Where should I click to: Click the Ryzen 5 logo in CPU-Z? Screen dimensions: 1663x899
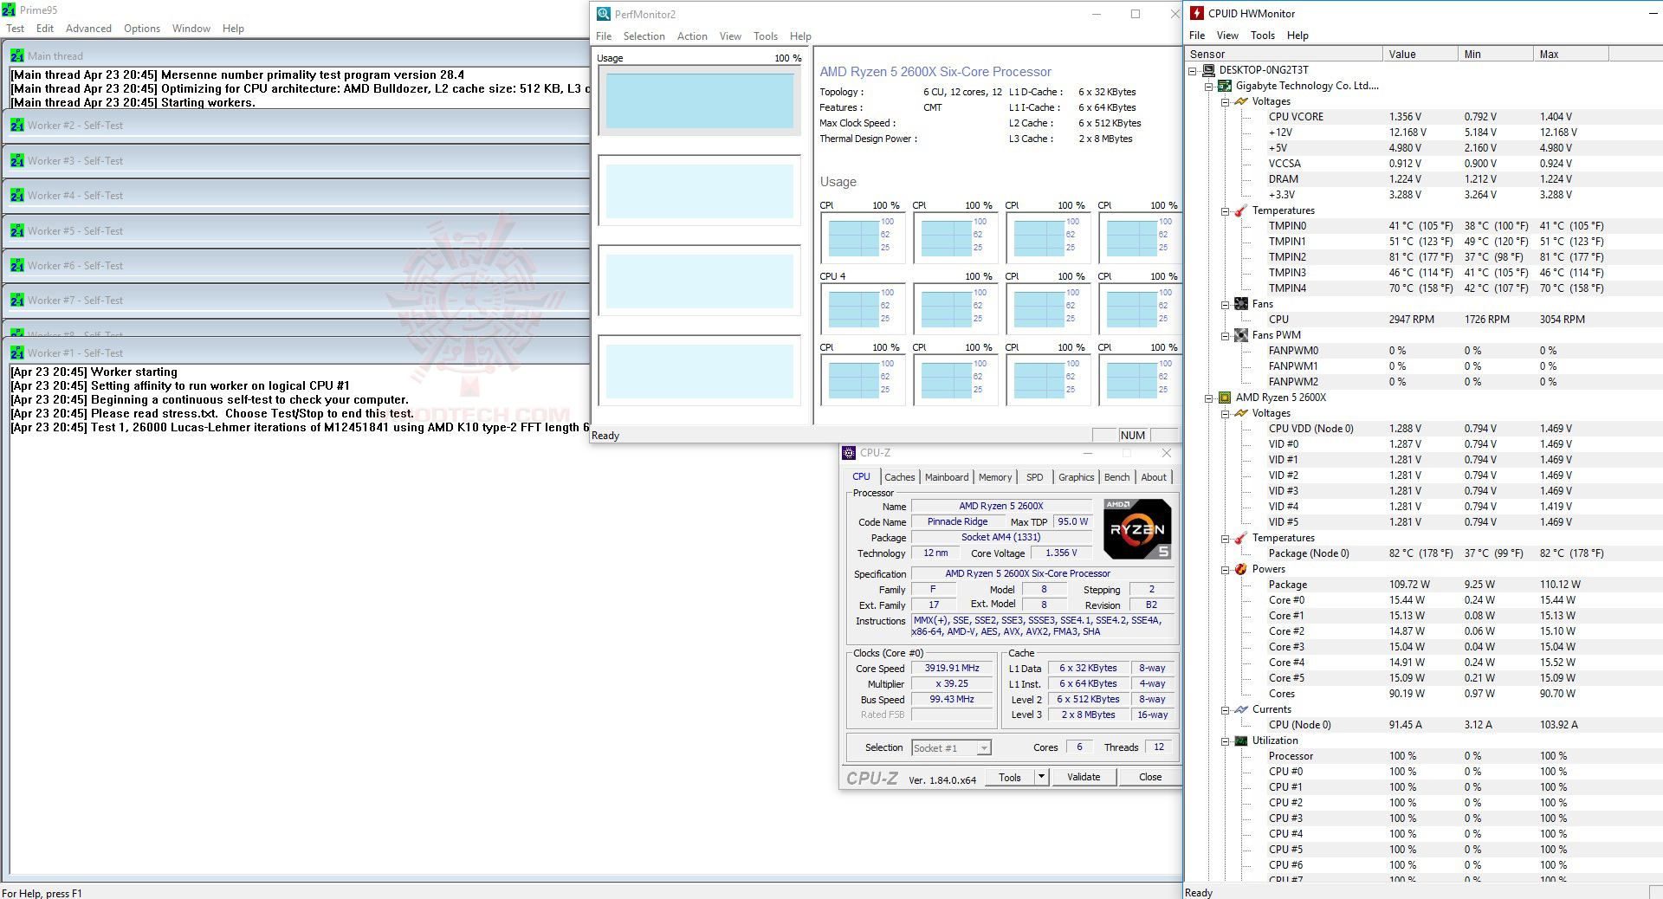point(1138,529)
